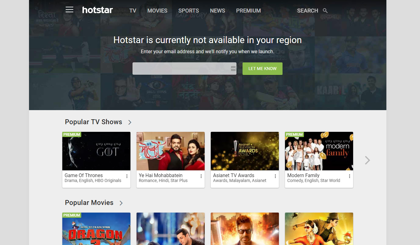The image size is (420, 245).
Task: Click PREMIUM badge on Modern Family
Action: [294, 135]
